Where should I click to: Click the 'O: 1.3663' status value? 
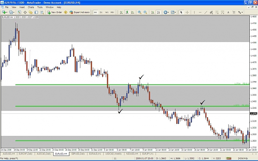161,159
